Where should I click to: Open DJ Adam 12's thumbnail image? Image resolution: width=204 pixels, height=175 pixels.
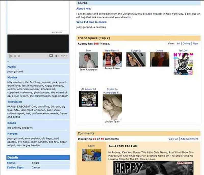pyautogui.click(x=88, y=99)
